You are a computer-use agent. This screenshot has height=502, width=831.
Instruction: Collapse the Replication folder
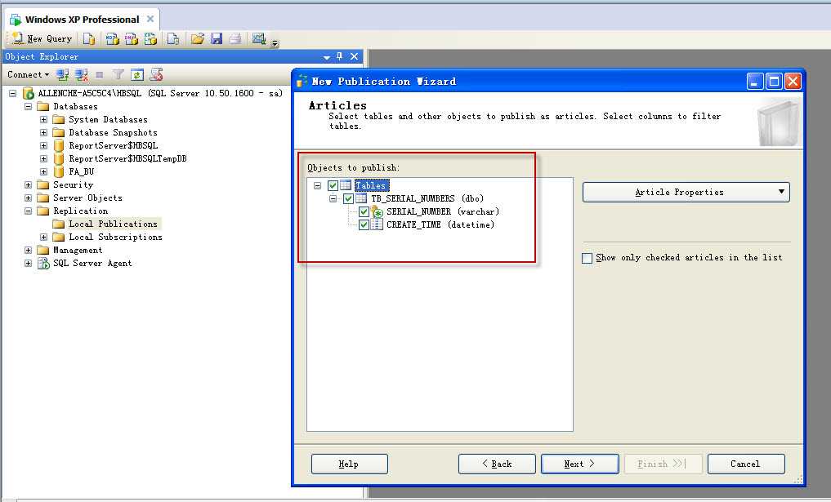(x=28, y=211)
